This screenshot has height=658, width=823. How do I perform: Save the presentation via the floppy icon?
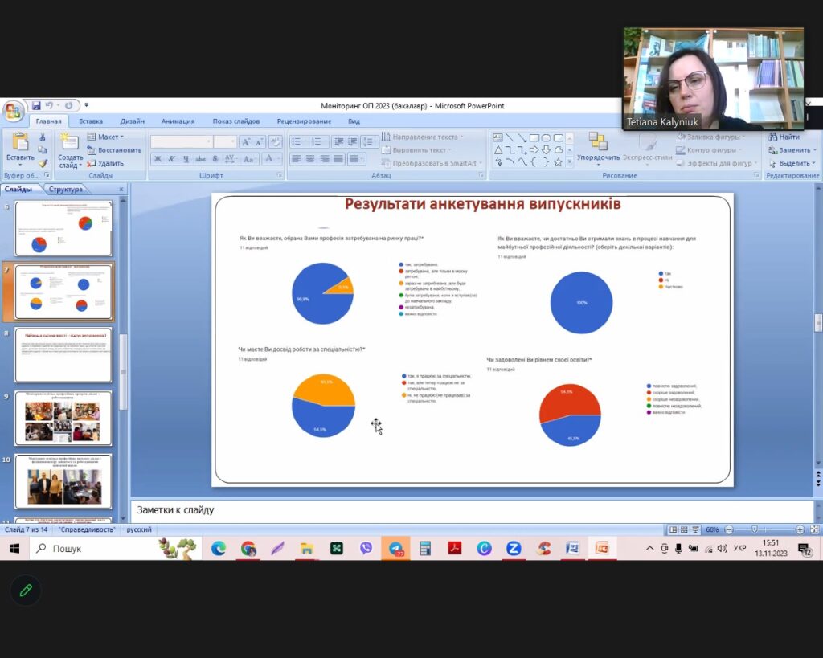pos(36,105)
